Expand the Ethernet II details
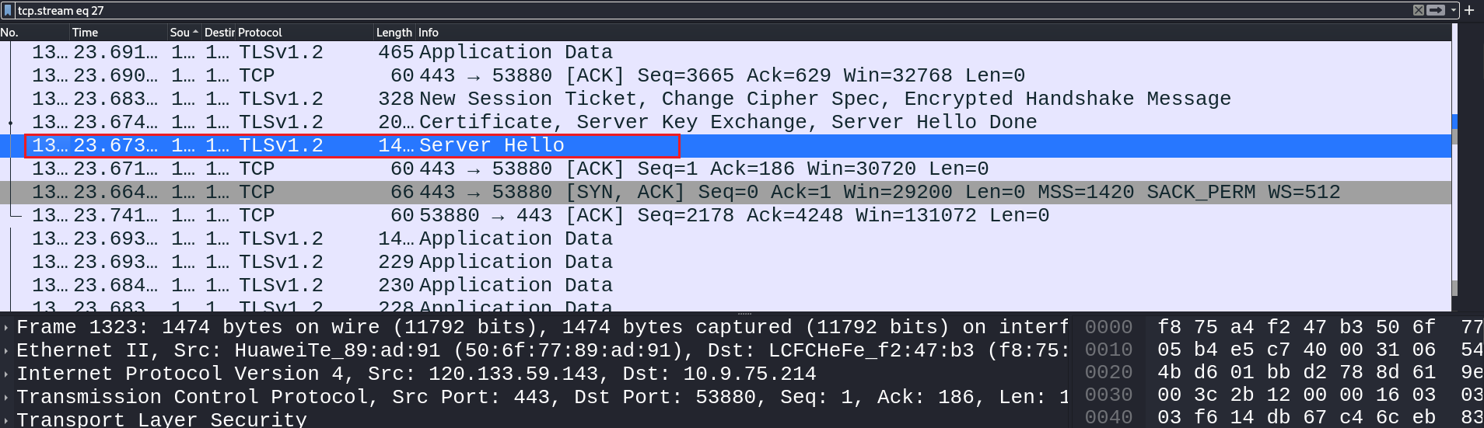 point(6,351)
